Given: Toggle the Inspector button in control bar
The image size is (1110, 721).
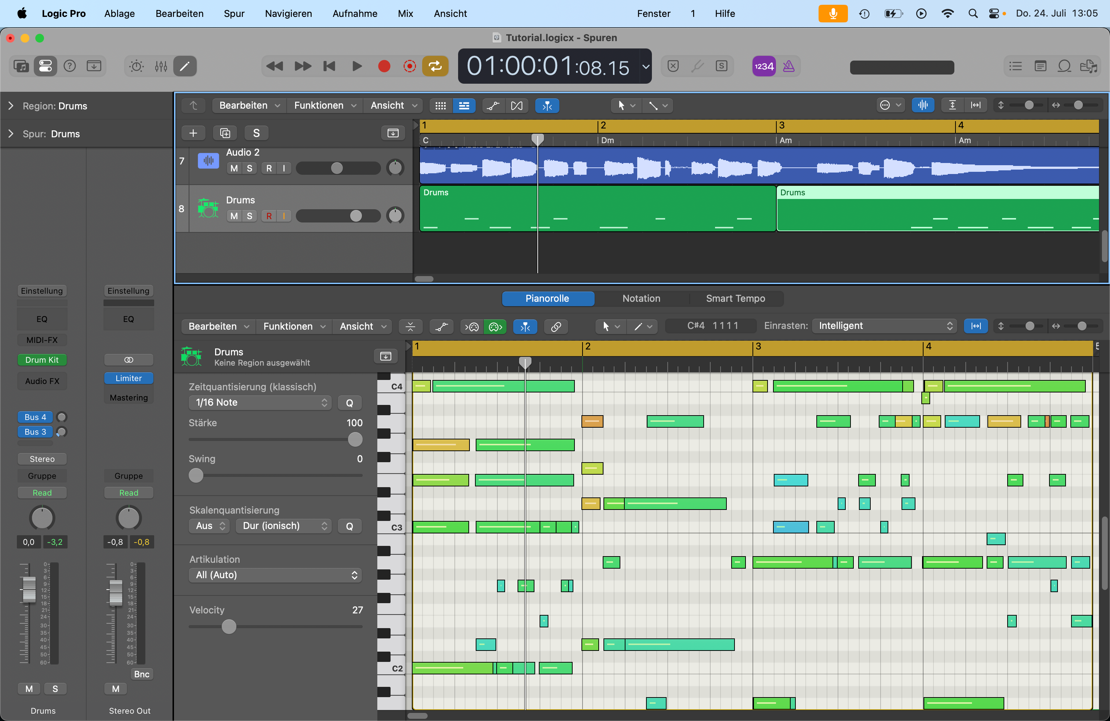Looking at the screenshot, I should 45,66.
